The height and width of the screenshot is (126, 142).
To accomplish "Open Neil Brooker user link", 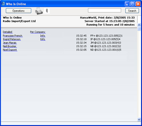I will 10,46.
